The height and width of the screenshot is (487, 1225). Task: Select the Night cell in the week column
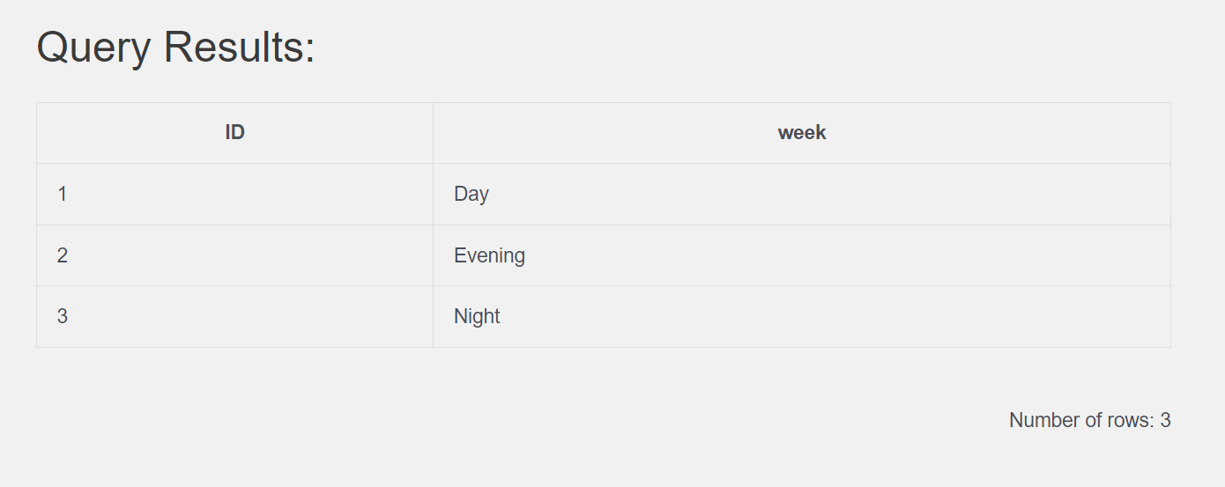[802, 316]
